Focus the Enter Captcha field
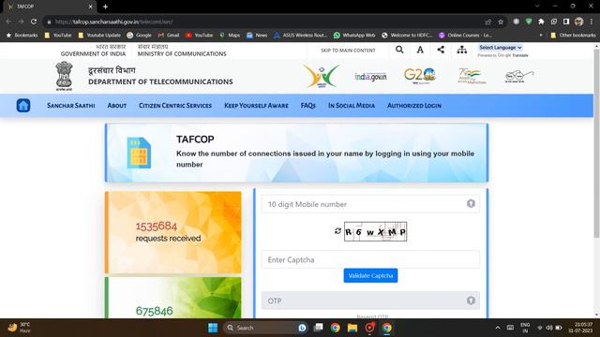This screenshot has width=600, height=337. (x=370, y=259)
